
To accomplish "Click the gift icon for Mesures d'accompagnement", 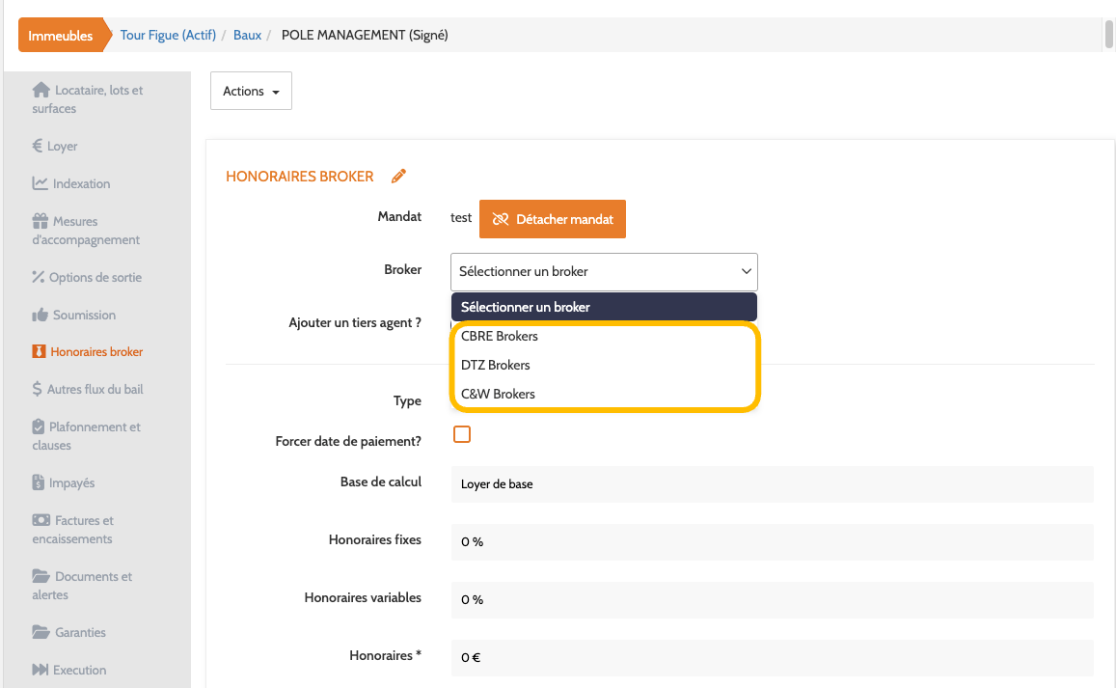I will click(x=40, y=221).
